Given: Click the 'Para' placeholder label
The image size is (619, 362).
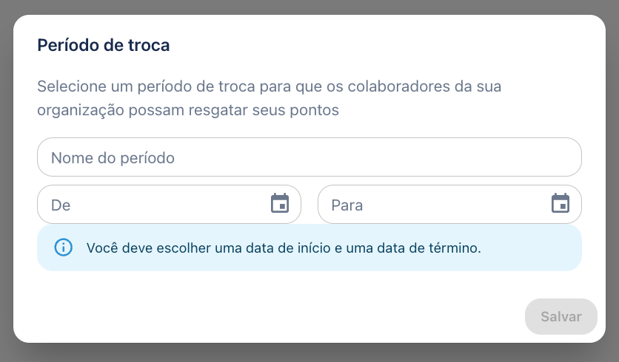Looking at the screenshot, I should 347,205.
